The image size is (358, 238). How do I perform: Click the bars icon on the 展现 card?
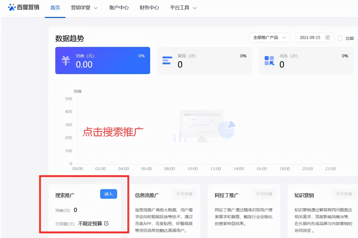coord(167,60)
